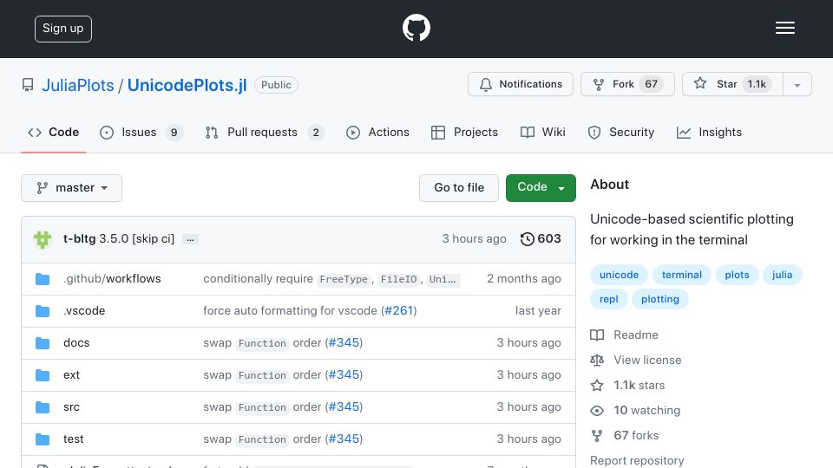Open pull request #261 link
The width and height of the screenshot is (833, 468).
pos(398,310)
